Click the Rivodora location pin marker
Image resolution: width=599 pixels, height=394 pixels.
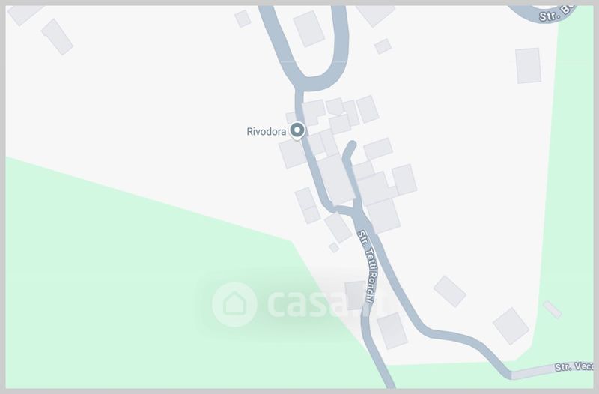tap(297, 130)
